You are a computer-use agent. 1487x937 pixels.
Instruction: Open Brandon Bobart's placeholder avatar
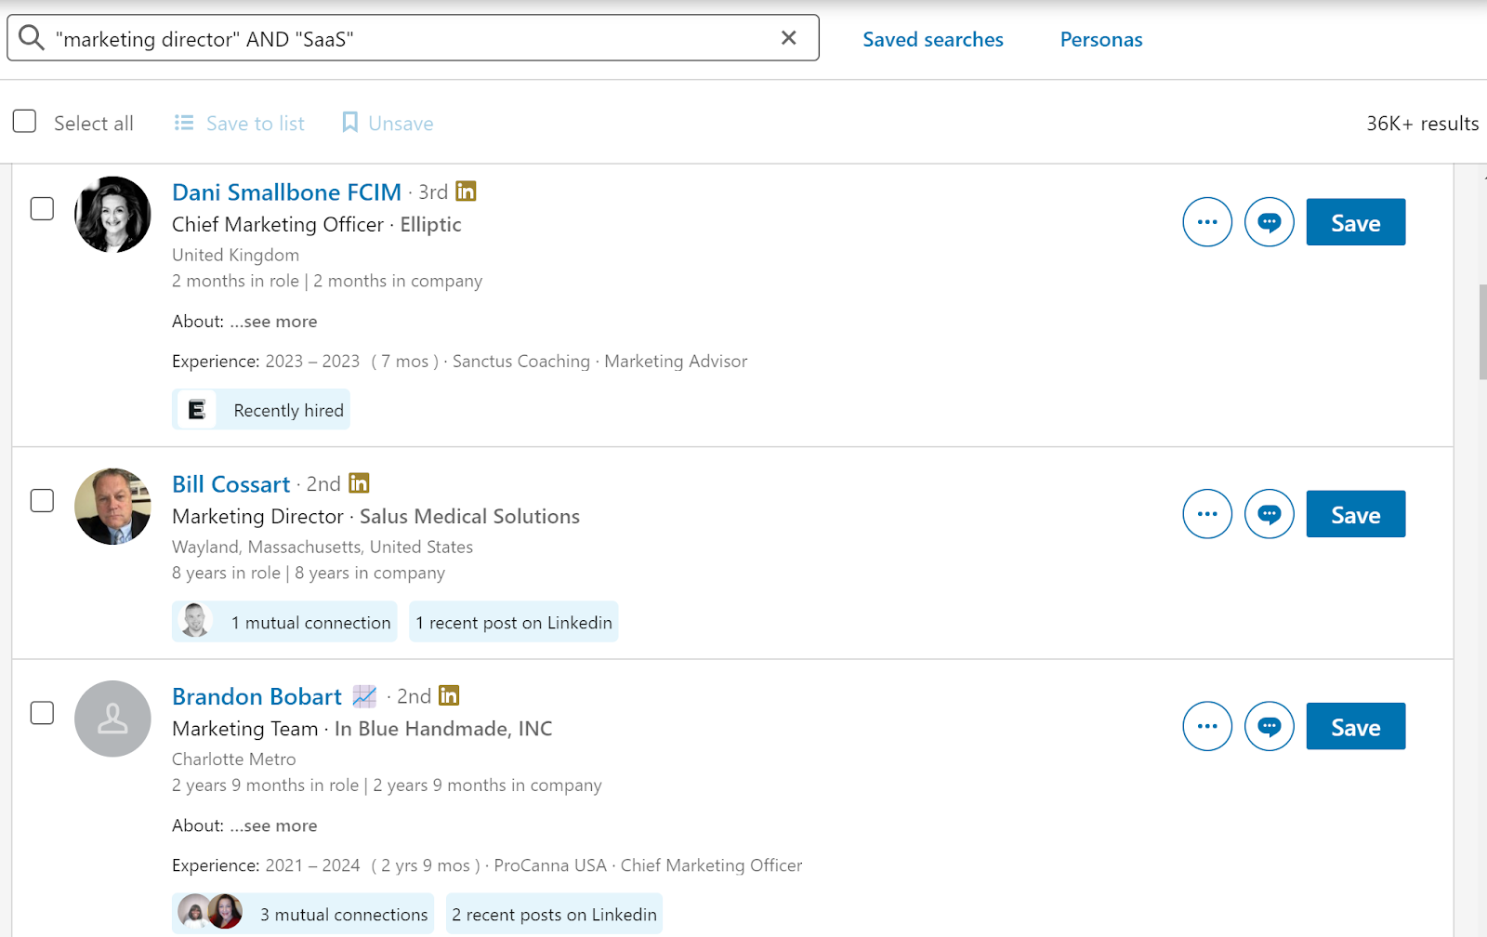coord(112,719)
